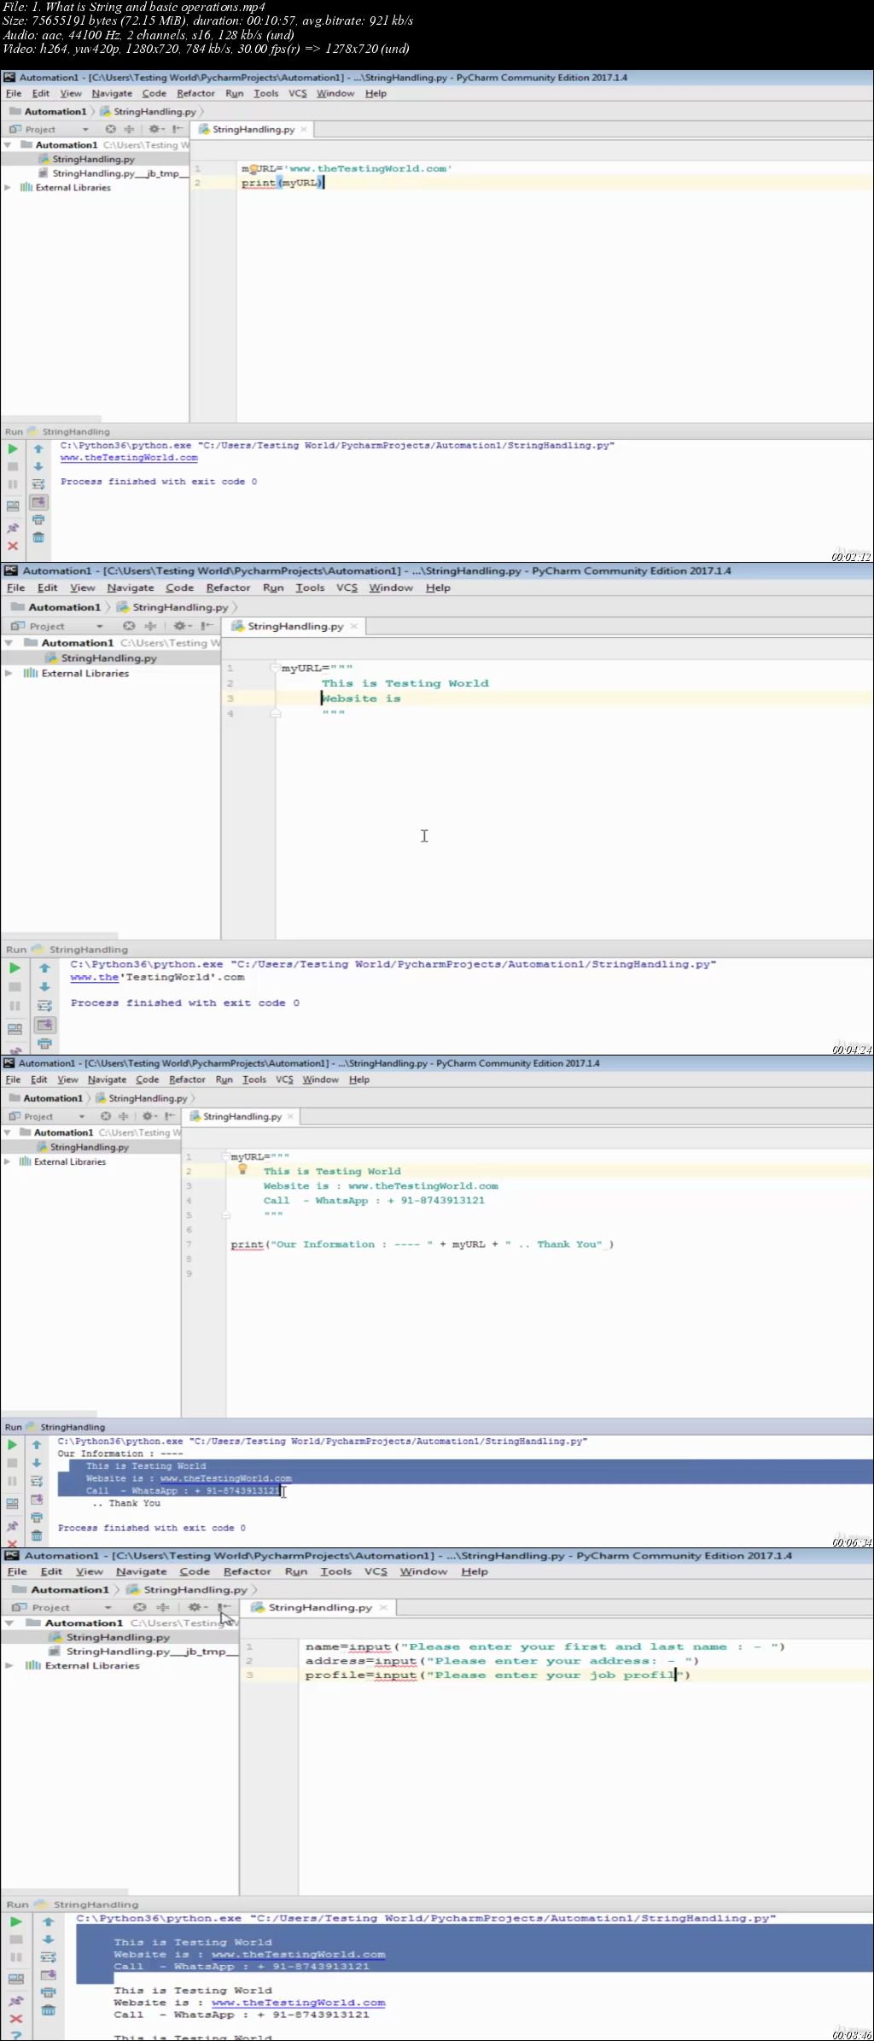Click Clear All trash icon in 00:02:12 frame
This screenshot has width=874, height=2041.
38,537
